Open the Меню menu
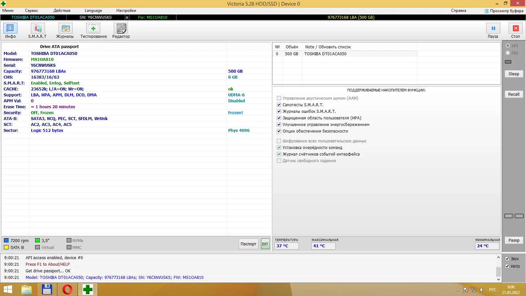The width and height of the screenshot is (526, 296). coord(8,11)
